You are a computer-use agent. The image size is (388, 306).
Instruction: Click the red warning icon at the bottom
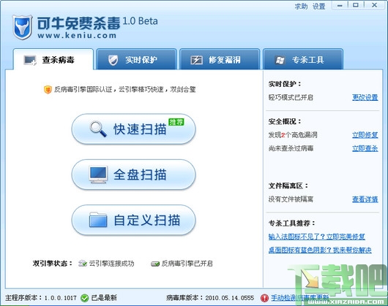264,298
